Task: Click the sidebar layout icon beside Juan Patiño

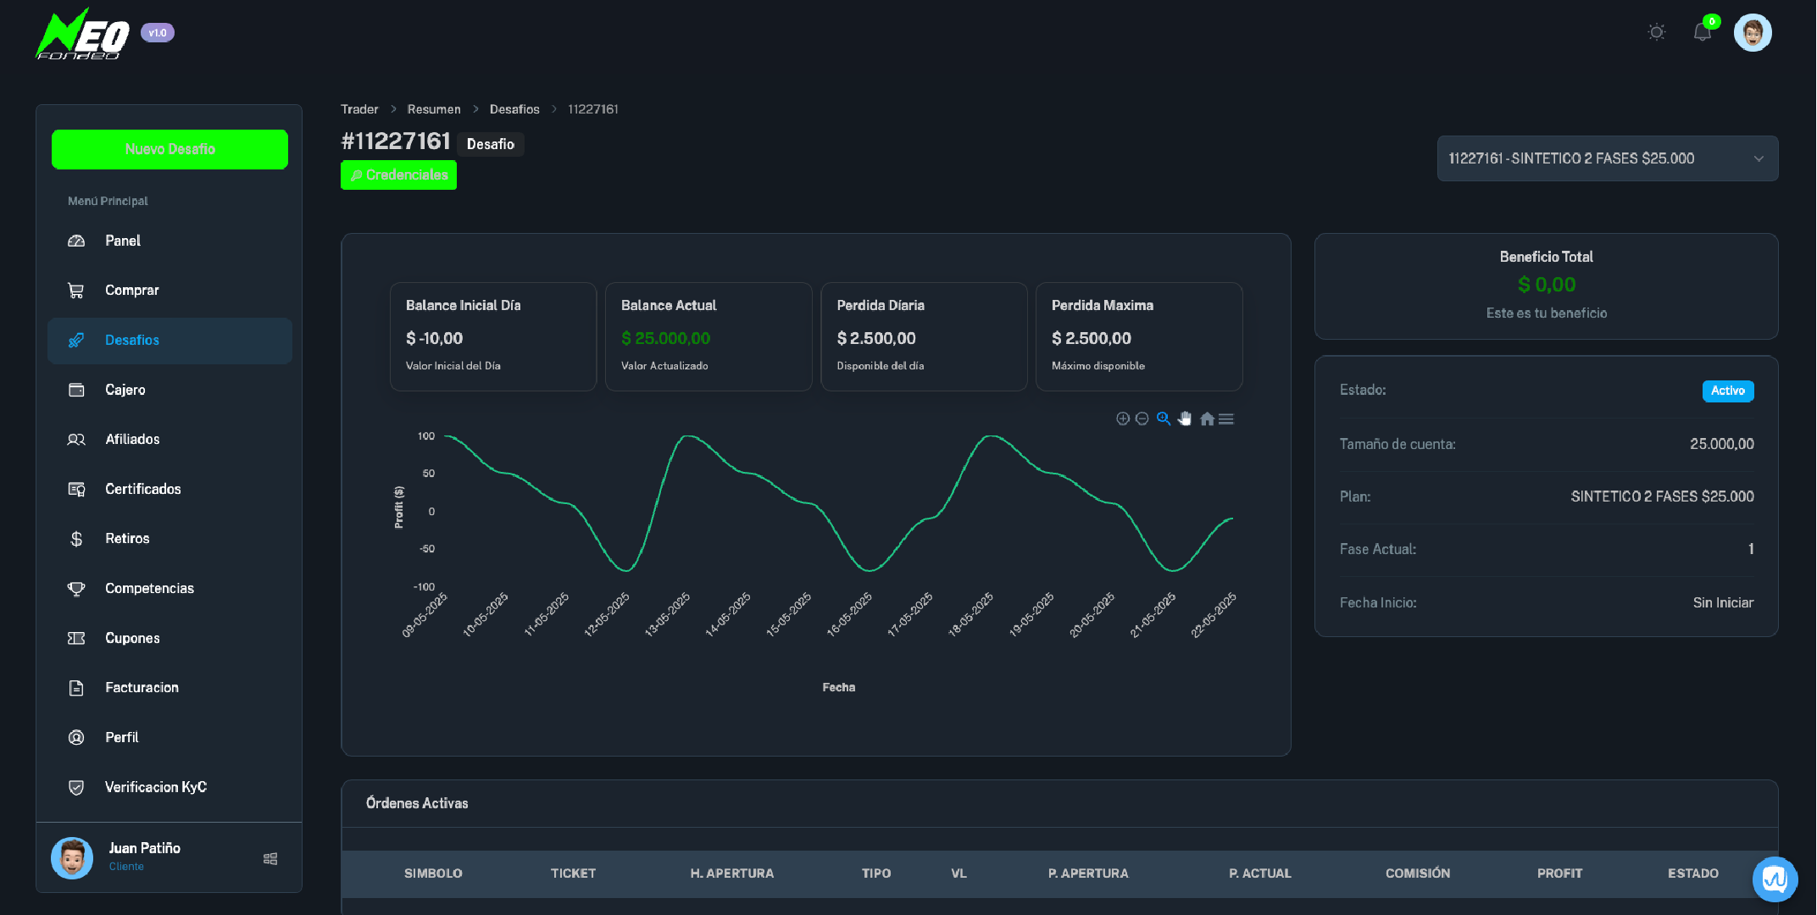Action: [270, 858]
